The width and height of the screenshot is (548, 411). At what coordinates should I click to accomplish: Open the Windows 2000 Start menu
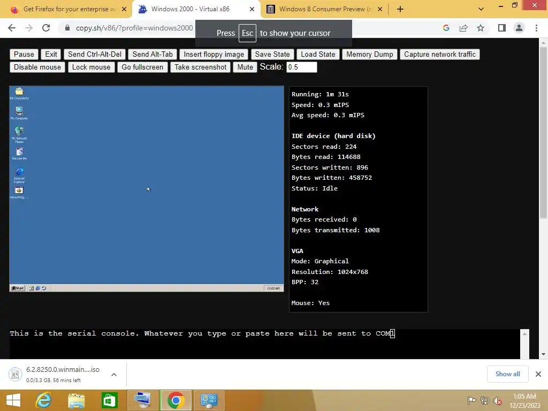18,288
